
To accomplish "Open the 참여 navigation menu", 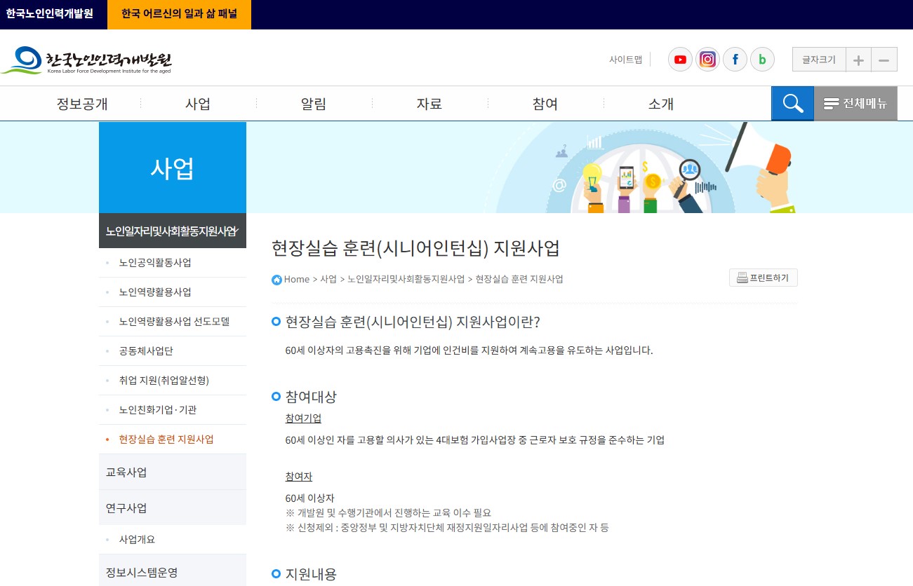I will click(545, 103).
